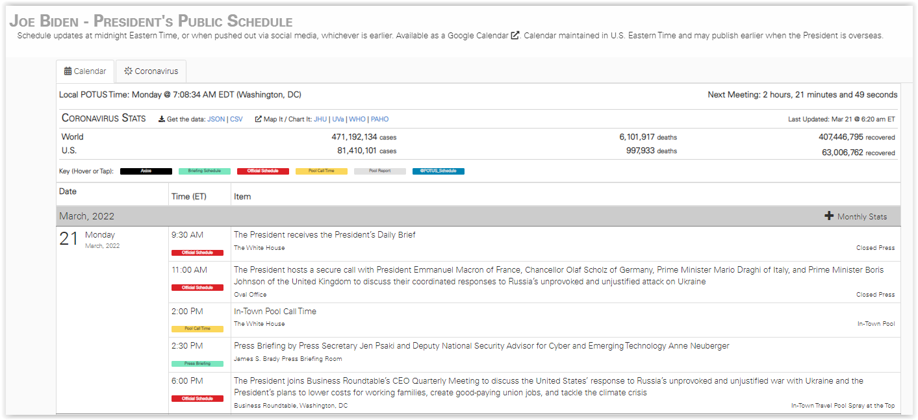Image resolution: width=918 pixels, height=420 pixels.
Task: Click the 2:30 PM time entry
Action: tap(187, 346)
